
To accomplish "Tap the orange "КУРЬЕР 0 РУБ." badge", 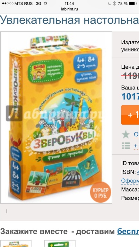I will click(100, 192).
